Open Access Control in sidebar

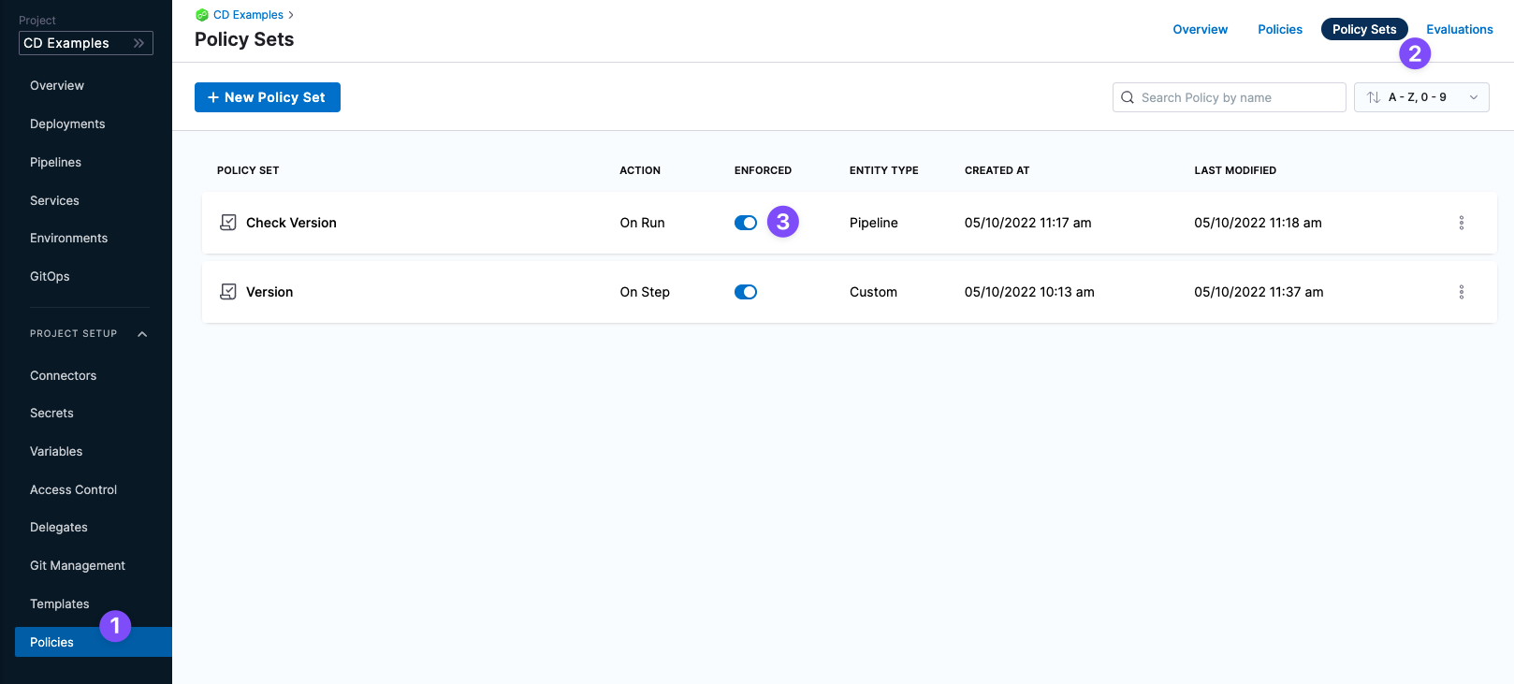(73, 489)
